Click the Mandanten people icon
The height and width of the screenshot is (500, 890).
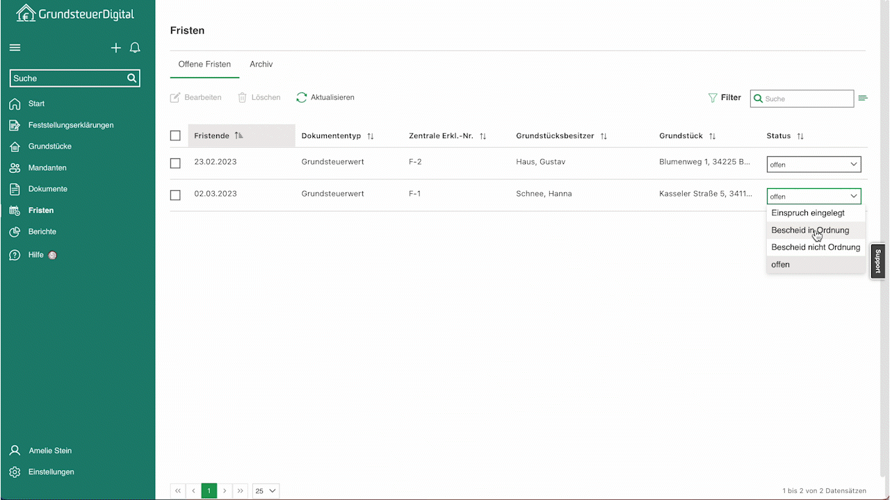click(x=15, y=168)
